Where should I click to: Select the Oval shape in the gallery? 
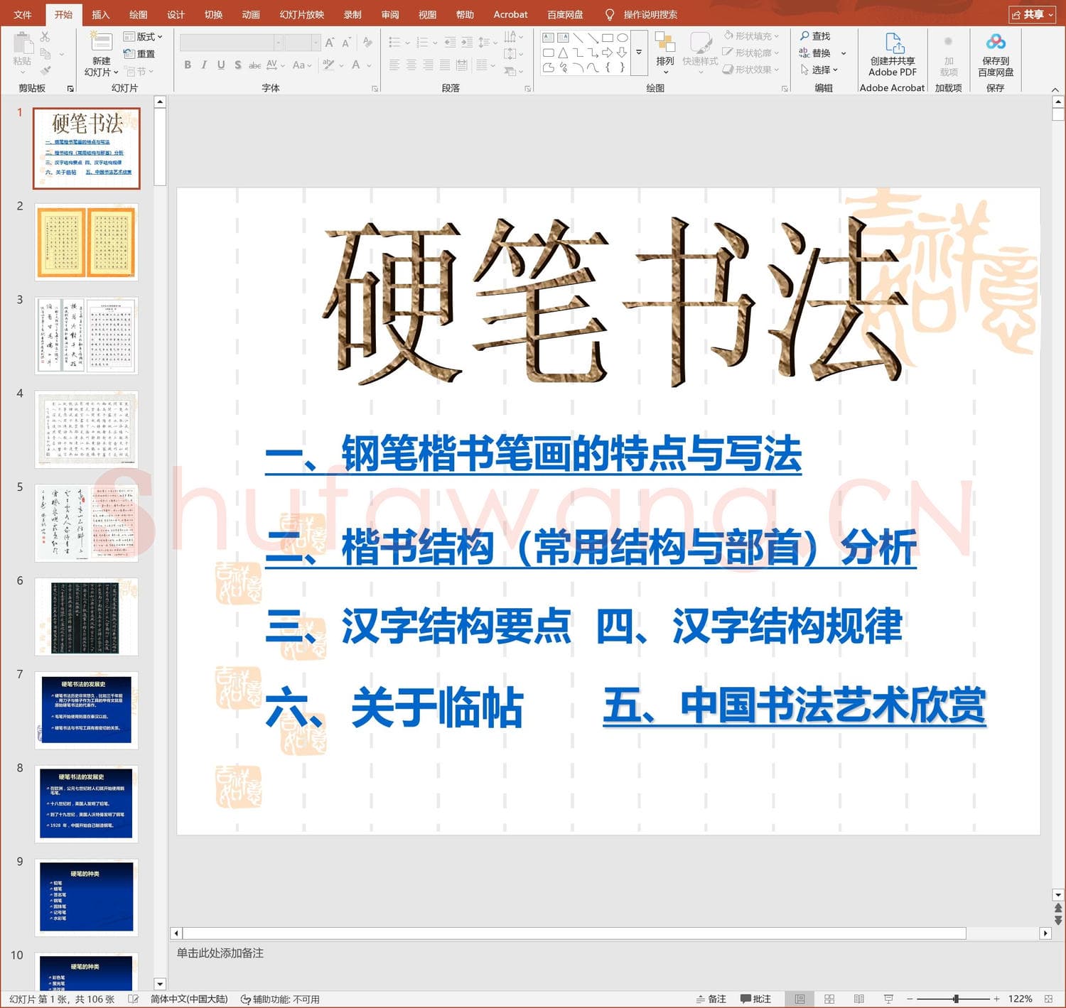[x=623, y=38]
